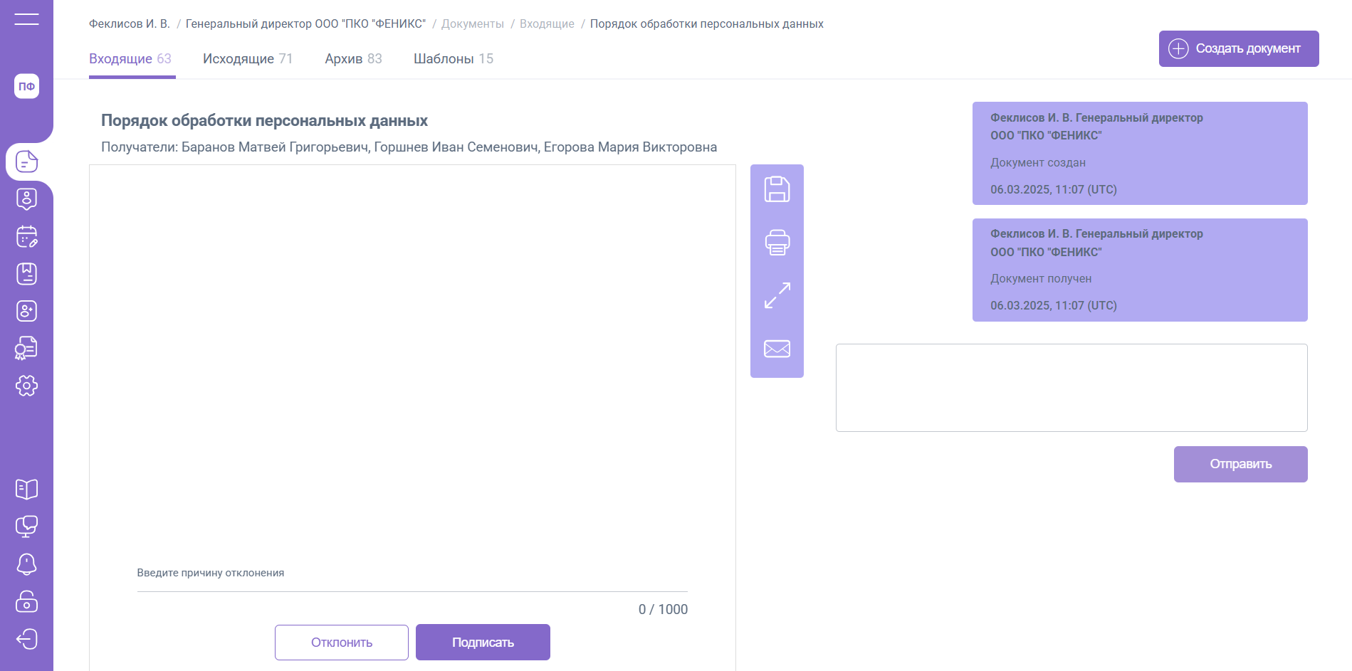The height and width of the screenshot is (671, 1352).
Task: Go to Документы breadcrumb link
Action: click(x=472, y=24)
